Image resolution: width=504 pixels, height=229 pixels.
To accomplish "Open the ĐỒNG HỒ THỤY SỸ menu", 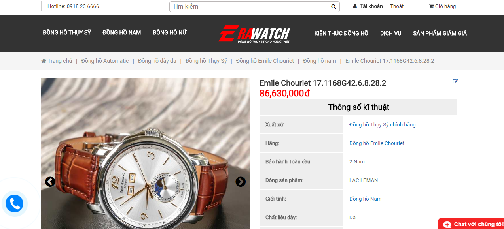I will [x=67, y=33].
